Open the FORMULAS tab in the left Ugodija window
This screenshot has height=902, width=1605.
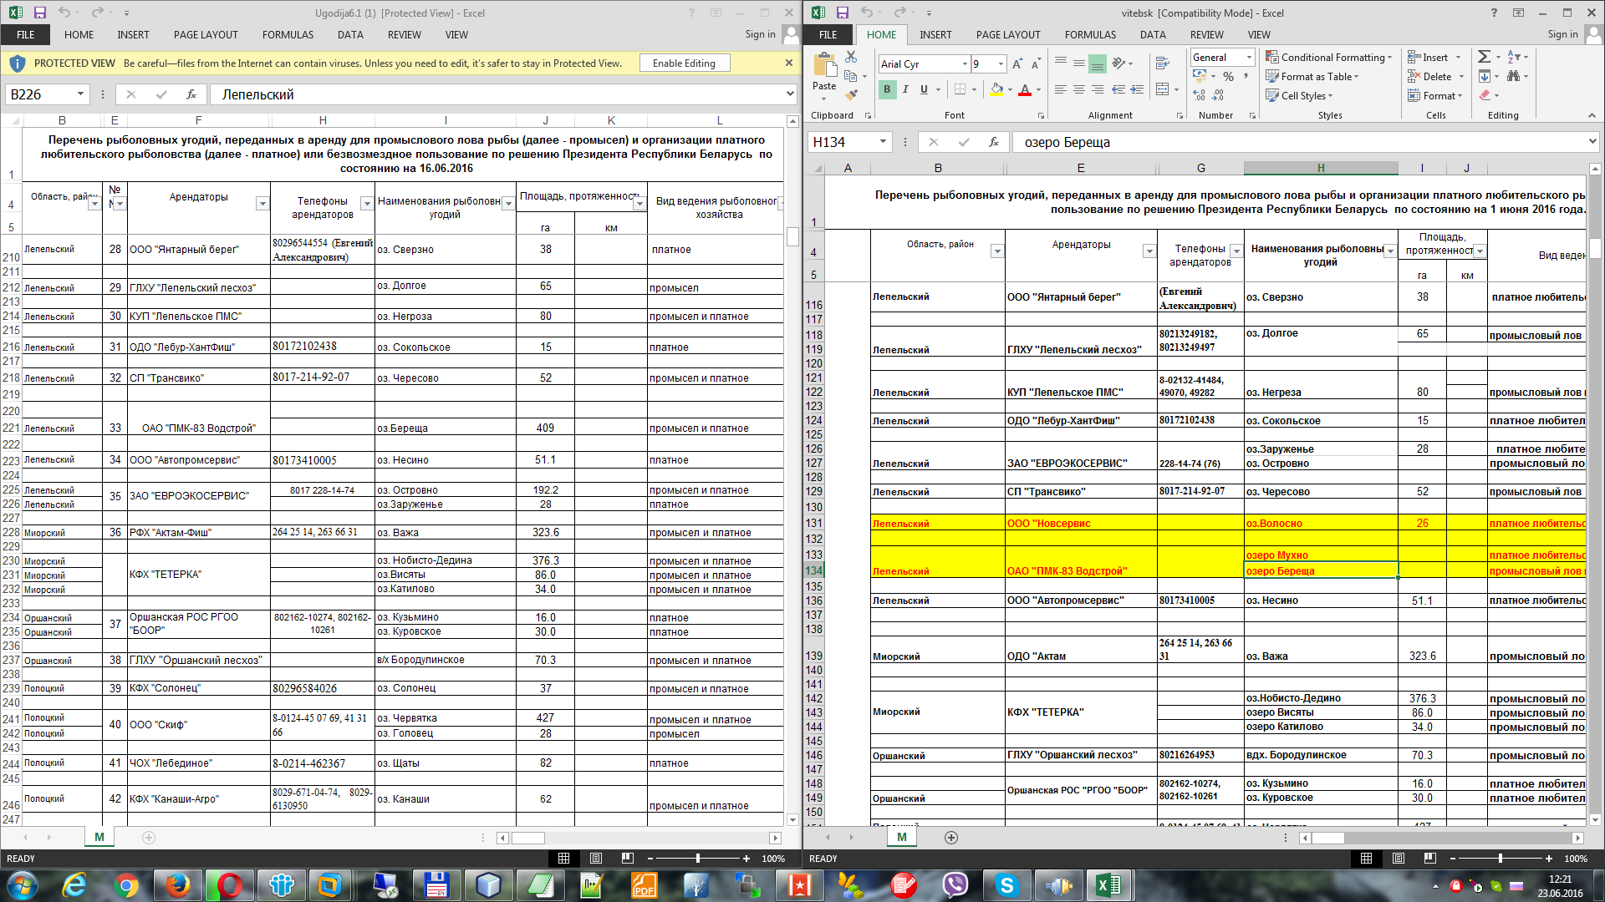(x=288, y=35)
